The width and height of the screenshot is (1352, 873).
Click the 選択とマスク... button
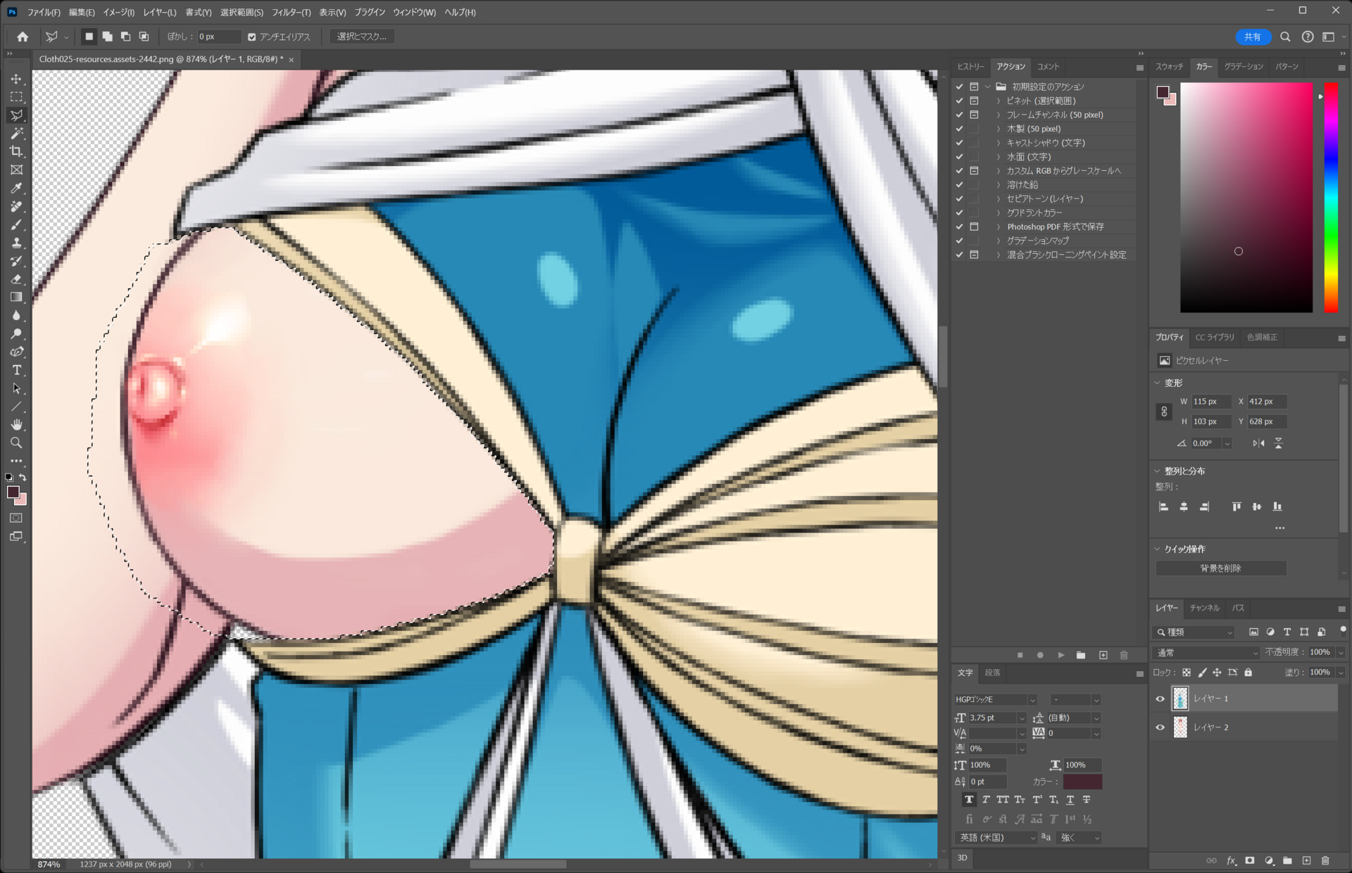[361, 37]
